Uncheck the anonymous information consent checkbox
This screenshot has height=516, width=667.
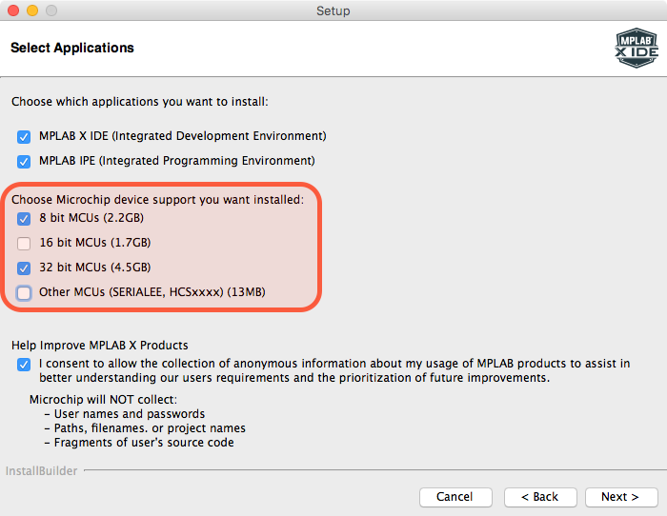(24, 364)
